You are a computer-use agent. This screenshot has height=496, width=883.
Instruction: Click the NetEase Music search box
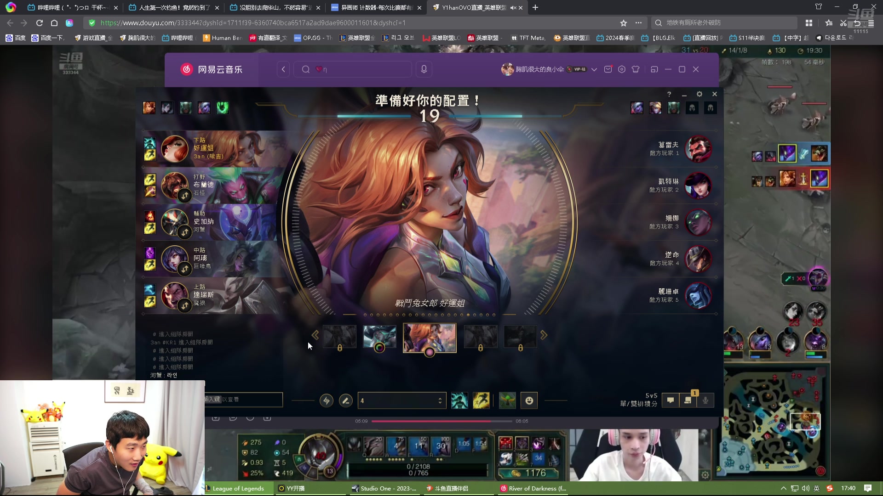[353, 69]
